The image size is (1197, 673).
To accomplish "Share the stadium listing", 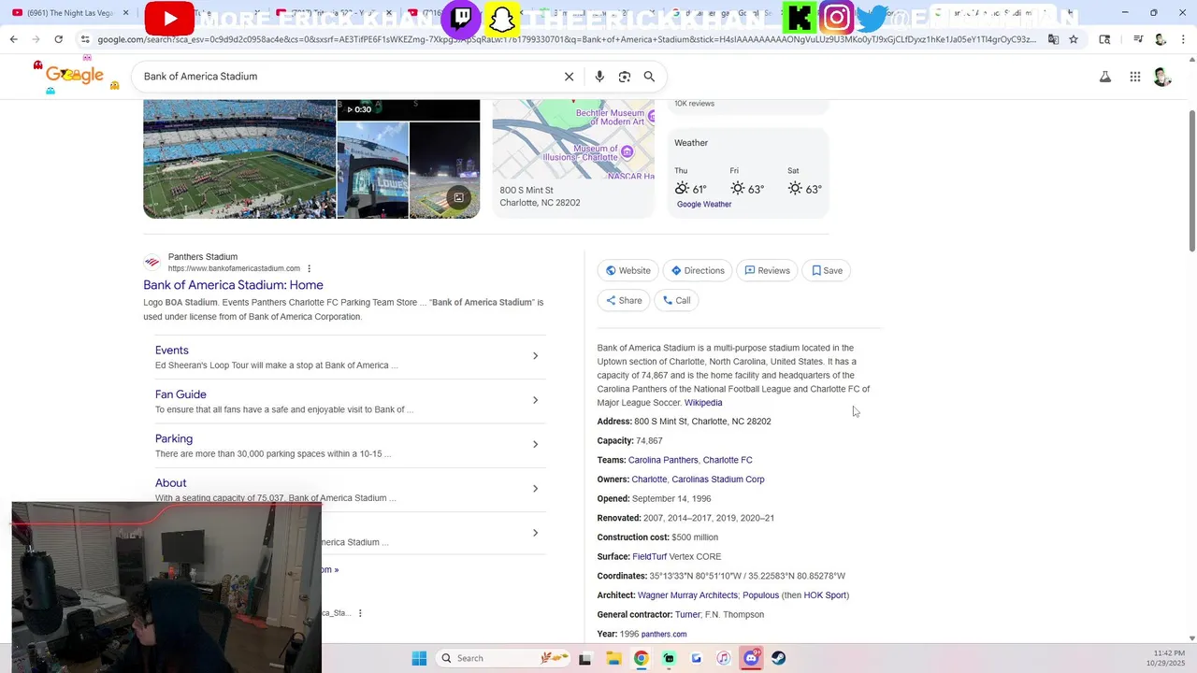I will pos(623,300).
